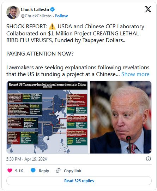Open the tweet info circle icon

149,159
